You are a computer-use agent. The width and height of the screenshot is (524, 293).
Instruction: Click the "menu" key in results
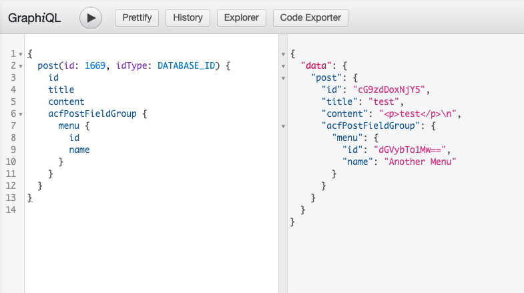coord(347,137)
